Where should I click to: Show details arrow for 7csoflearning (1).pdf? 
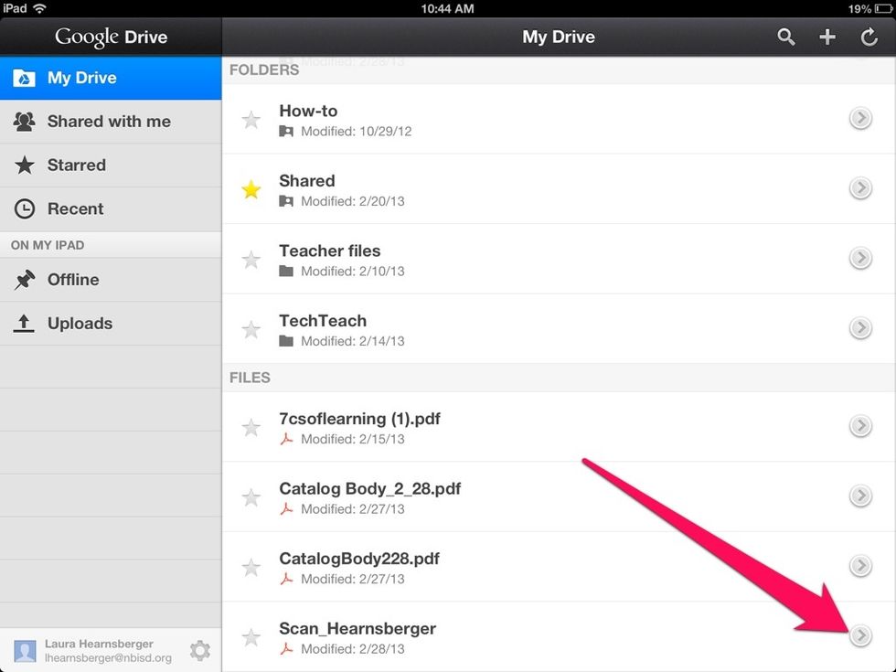point(859,425)
